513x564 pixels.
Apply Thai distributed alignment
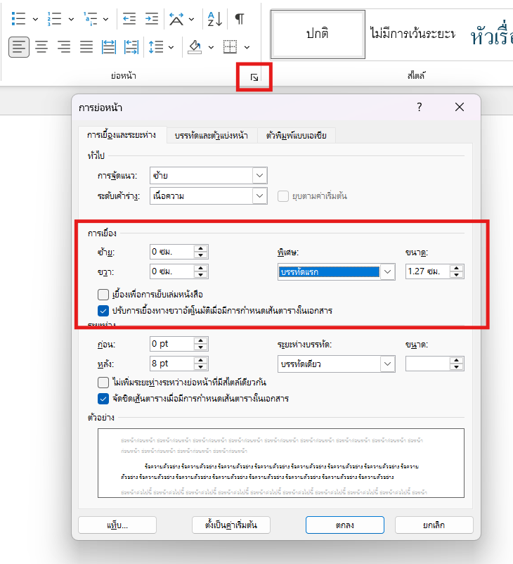[x=108, y=46]
